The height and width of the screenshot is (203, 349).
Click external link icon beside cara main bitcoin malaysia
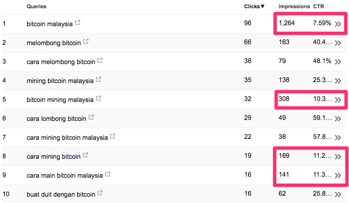pyautogui.click(x=108, y=174)
